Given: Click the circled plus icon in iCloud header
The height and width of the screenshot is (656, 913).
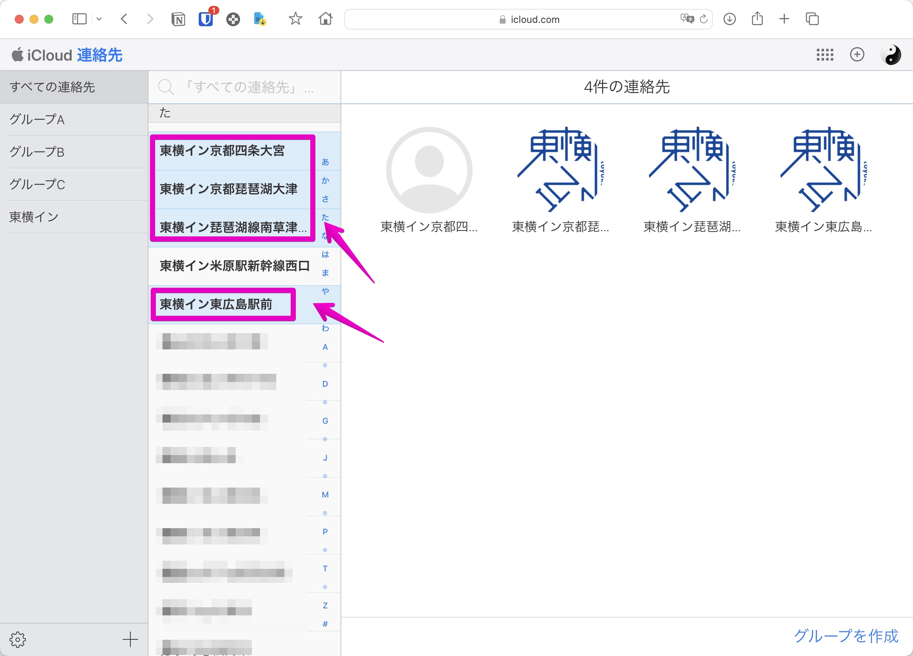Looking at the screenshot, I should click(x=857, y=54).
